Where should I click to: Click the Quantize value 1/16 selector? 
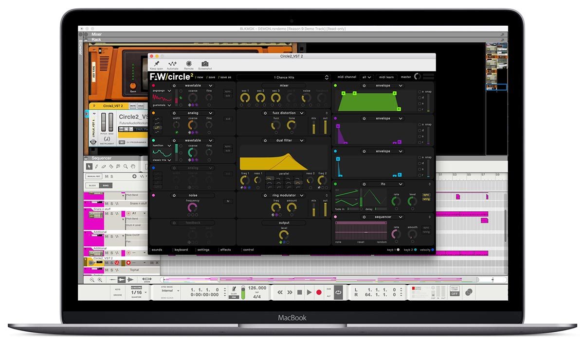pyautogui.click(x=137, y=292)
